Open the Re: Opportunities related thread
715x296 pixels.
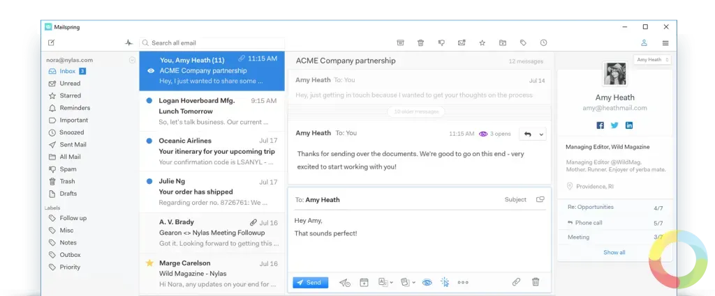click(x=614, y=208)
